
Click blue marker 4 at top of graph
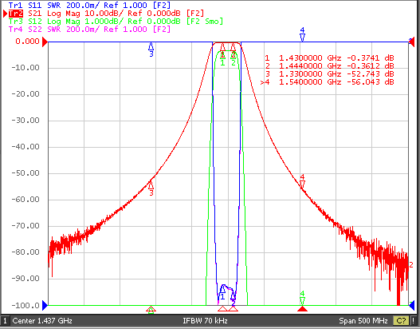point(302,34)
